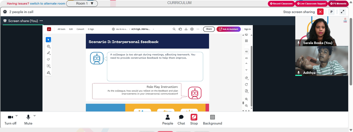
Task: Toggle the People panel
Action: 168,120
